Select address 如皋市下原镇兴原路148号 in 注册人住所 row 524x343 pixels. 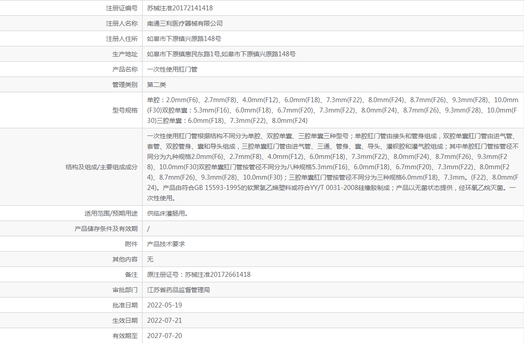pos(184,39)
